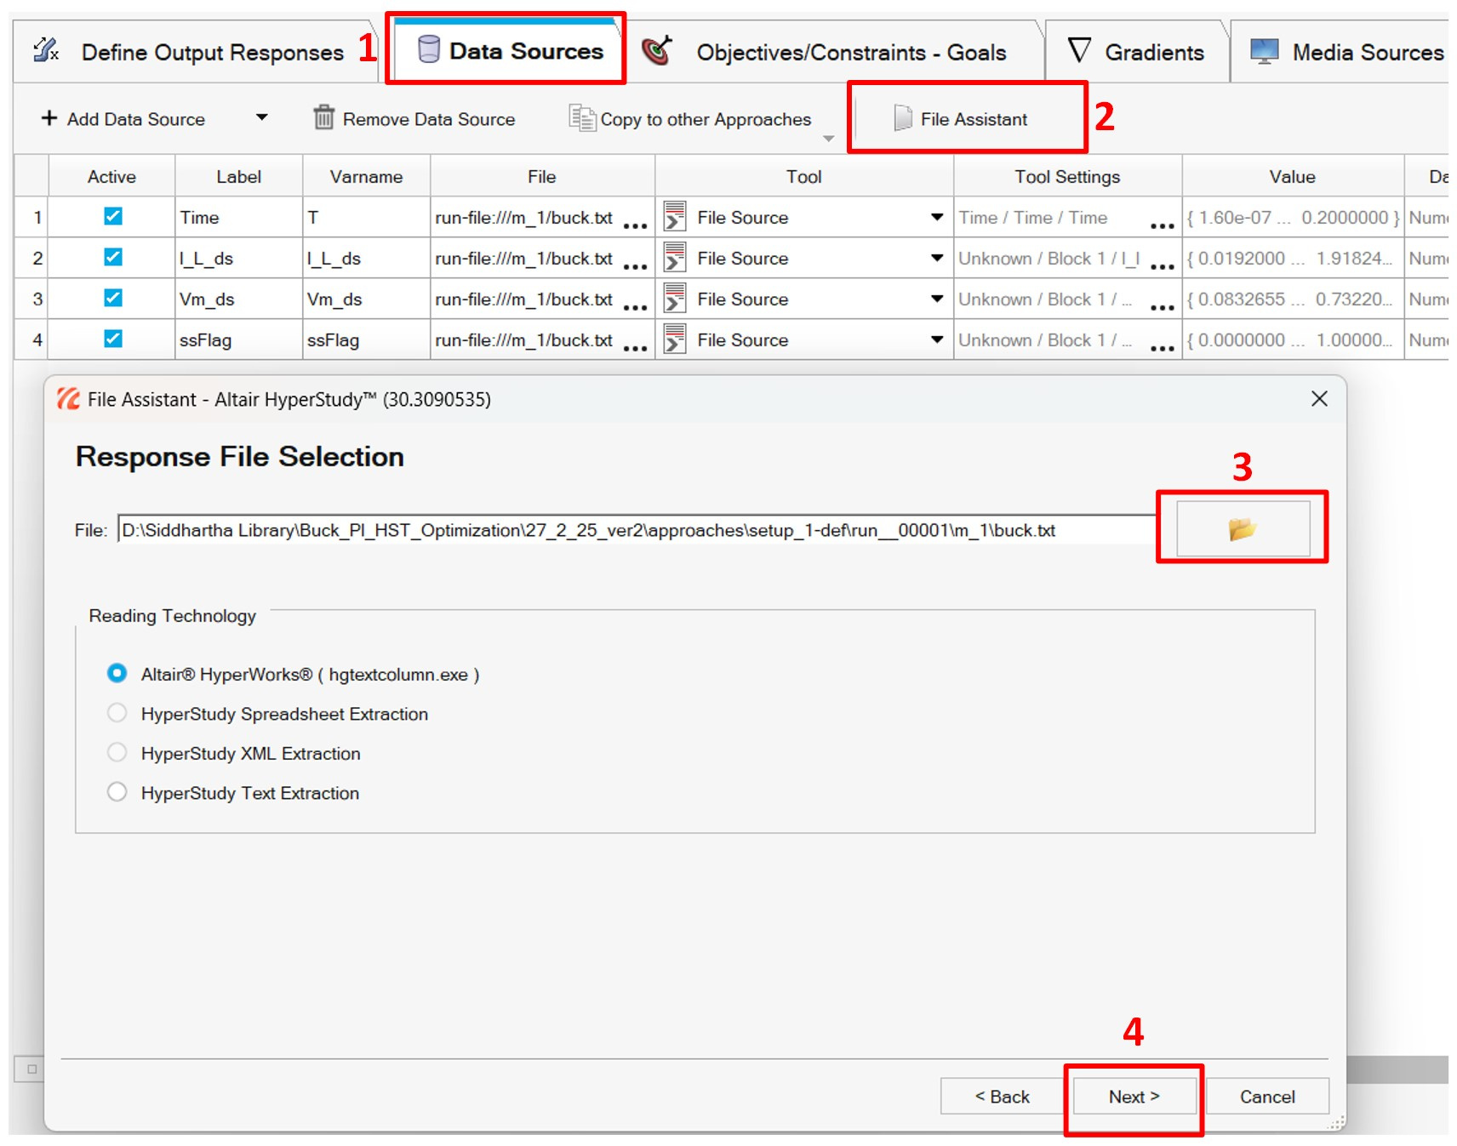The height and width of the screenshot is (1146, 1457).
Task: Uncheck the Active checkbox for Time row
Action: (112, 216)
